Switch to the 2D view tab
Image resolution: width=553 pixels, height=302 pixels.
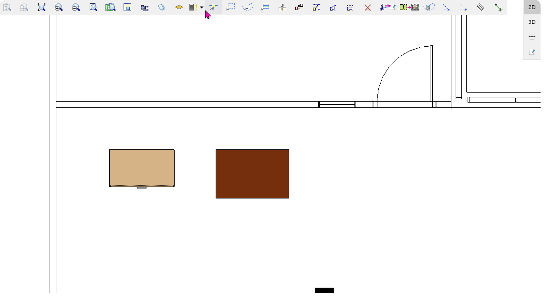[x=532, y=7]
